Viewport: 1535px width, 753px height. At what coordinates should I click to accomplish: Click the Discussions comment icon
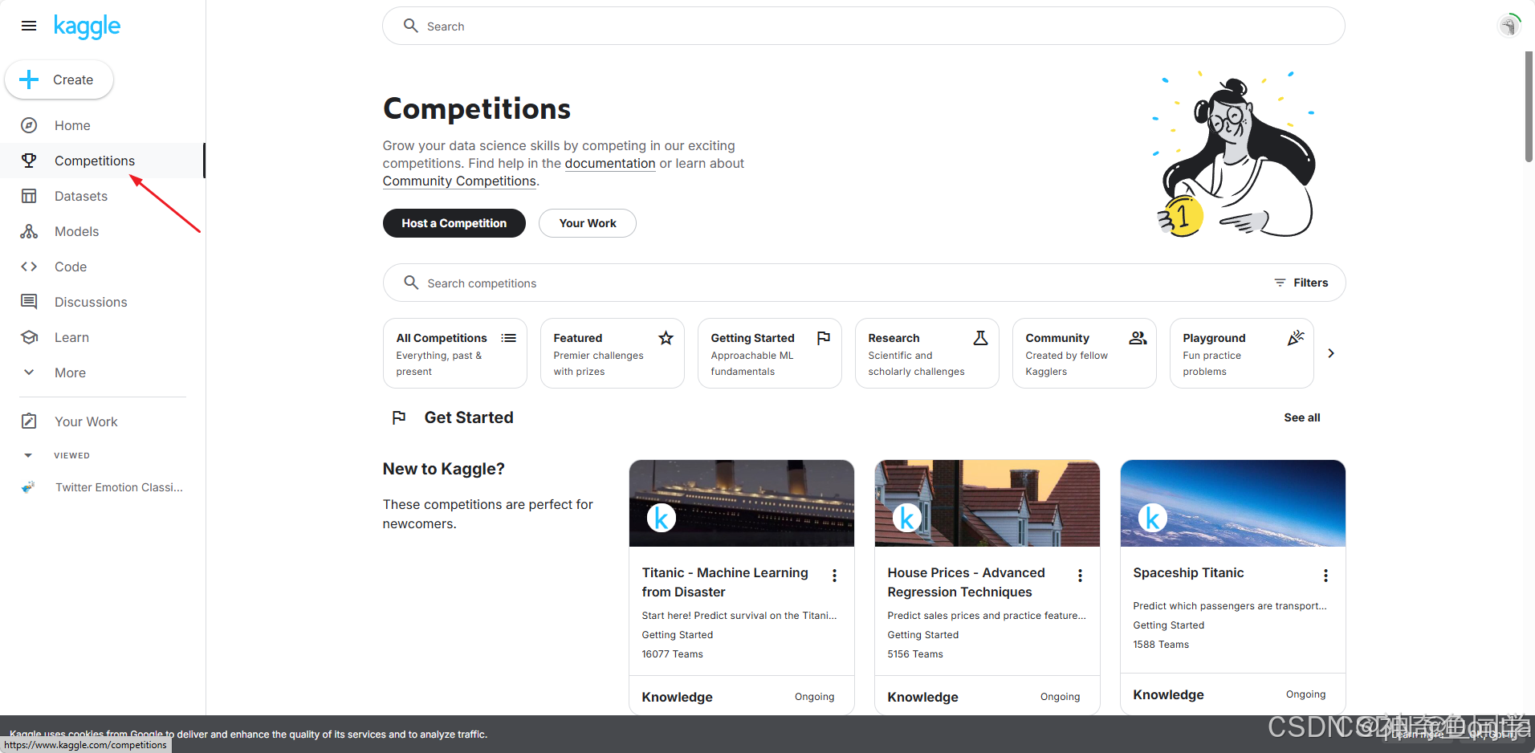(x=29, y=302)
